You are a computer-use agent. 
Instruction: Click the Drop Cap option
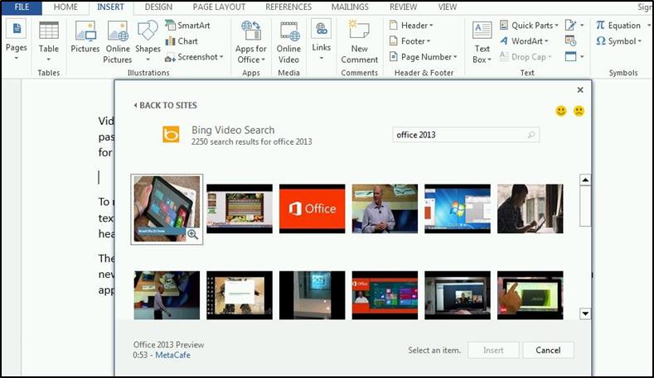(526, 56)
